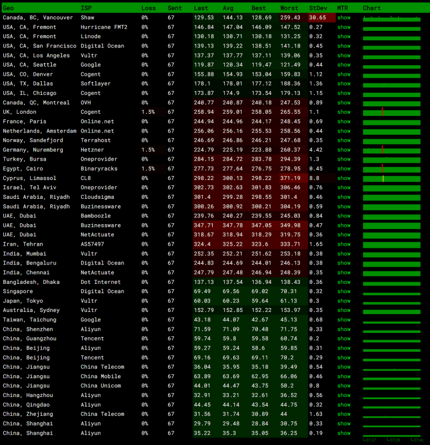430x445 pixels.
Task: Click ISP name 'Dot Internet'
Action: pos(101,282)
